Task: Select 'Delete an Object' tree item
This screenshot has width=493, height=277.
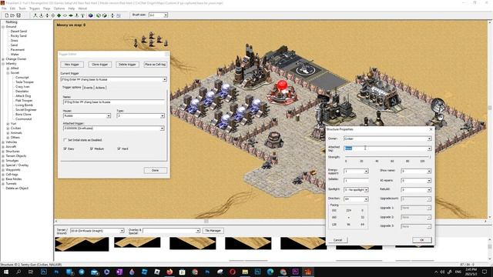Action: [17, 189]
